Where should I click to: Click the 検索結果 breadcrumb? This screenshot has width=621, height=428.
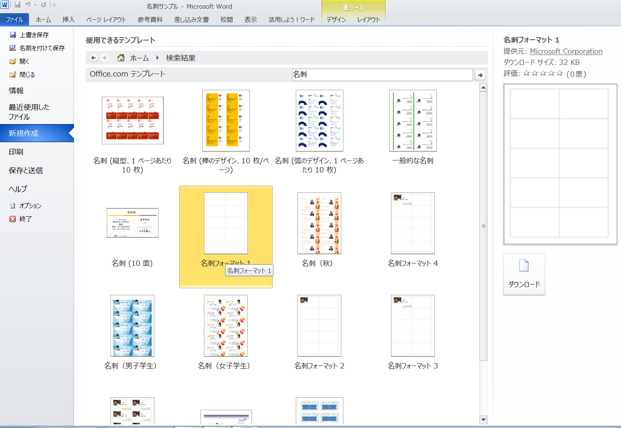tap(181, 58)
